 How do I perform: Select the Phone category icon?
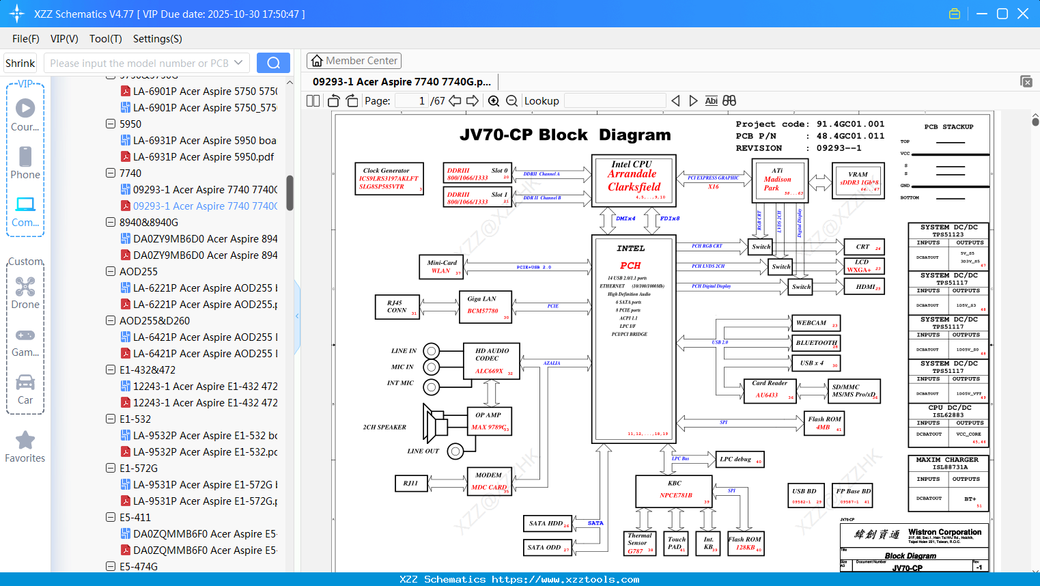[25, 156]
